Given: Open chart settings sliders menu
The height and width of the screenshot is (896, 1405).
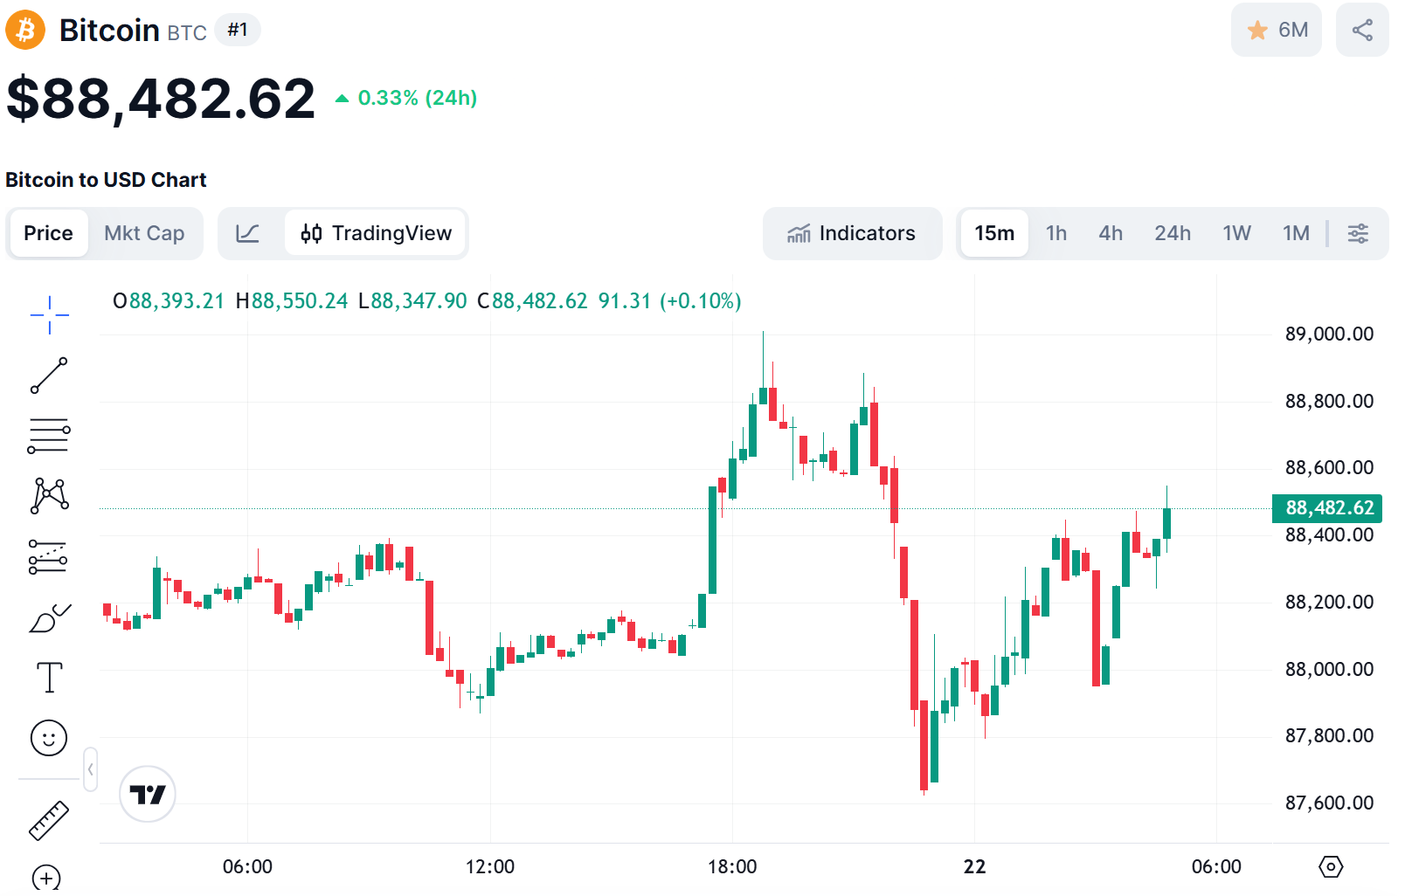Looking at the screenshot, I should click(1358, 233).
